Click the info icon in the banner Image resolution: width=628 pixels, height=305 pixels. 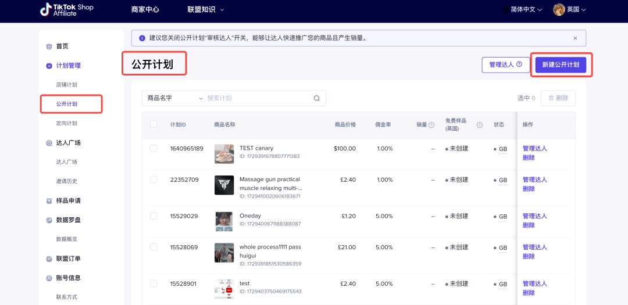point(142,38)
